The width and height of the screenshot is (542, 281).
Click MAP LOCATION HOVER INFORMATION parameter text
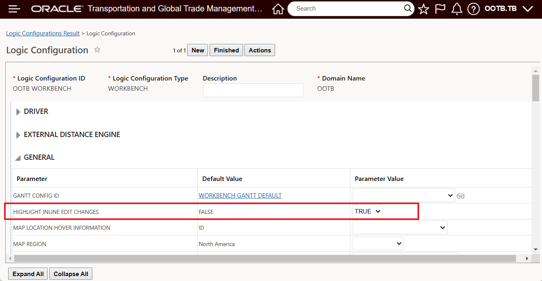61,228
